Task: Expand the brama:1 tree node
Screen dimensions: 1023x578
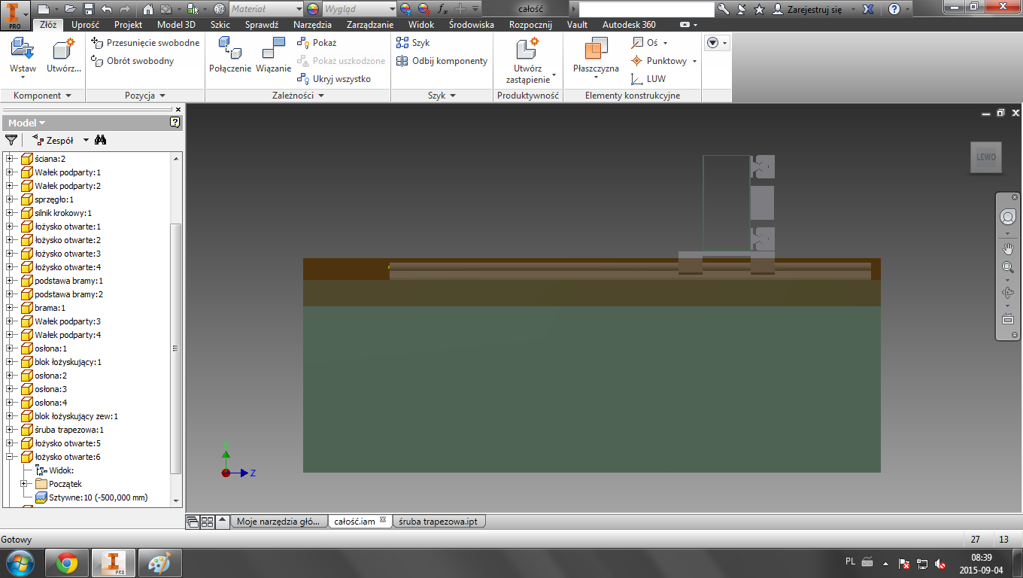Action: pyautogui.click(x=10, y=308)
